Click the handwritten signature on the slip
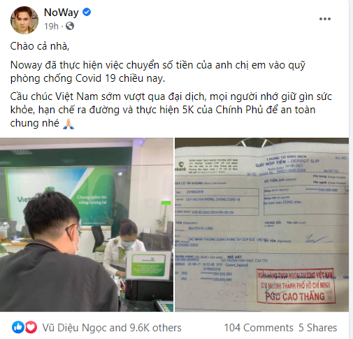Image resolution: width=353 pixels, height=339 pixels. (x=317, y=238)
